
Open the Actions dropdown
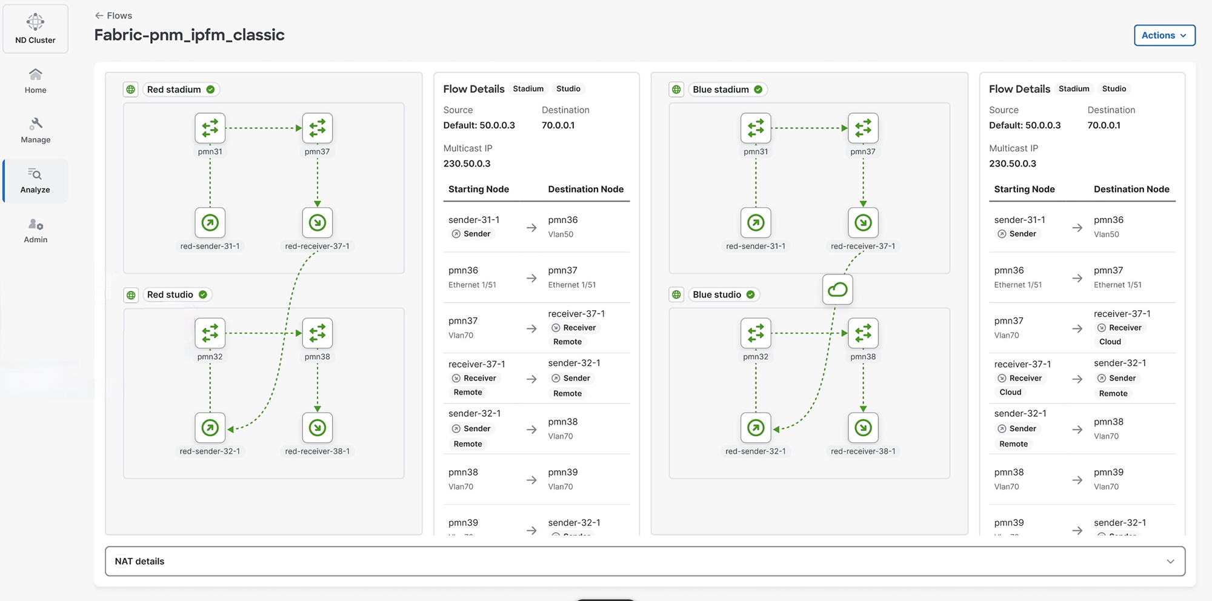(x=1164, y=35)
